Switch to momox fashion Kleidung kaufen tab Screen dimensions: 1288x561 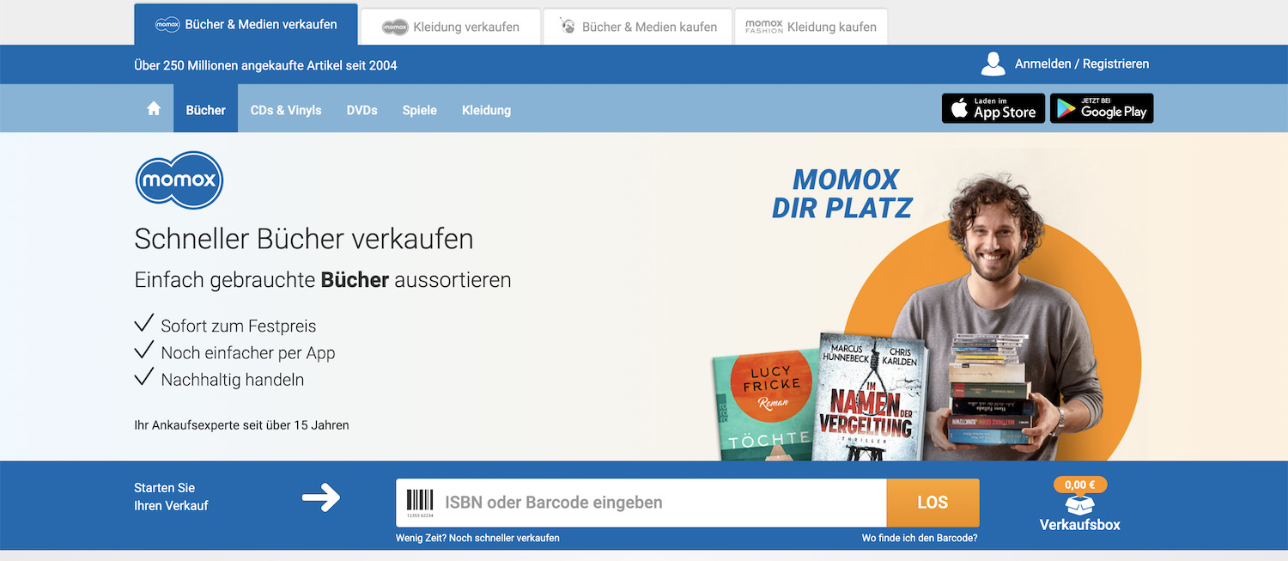click(811, 27)
